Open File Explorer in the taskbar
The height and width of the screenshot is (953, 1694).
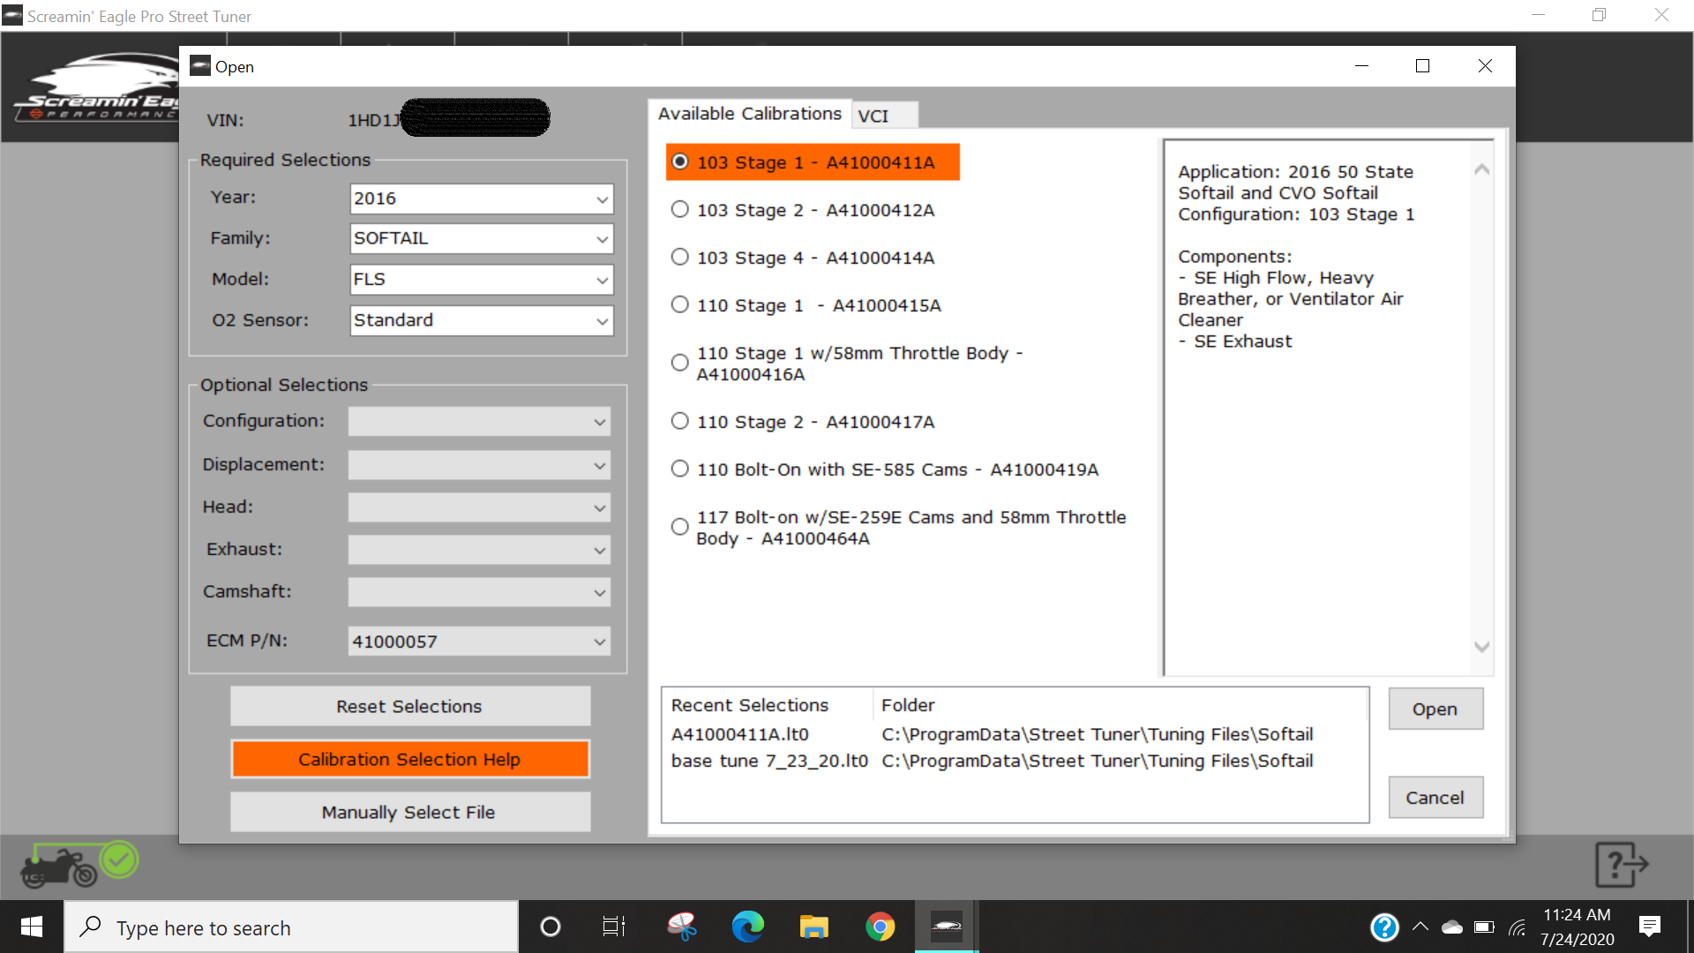tap(813, 927)
